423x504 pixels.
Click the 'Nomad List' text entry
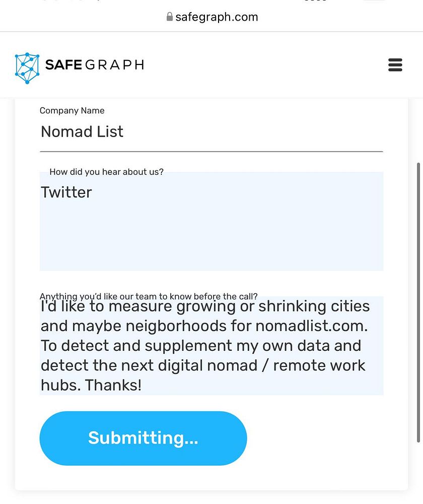82,132
